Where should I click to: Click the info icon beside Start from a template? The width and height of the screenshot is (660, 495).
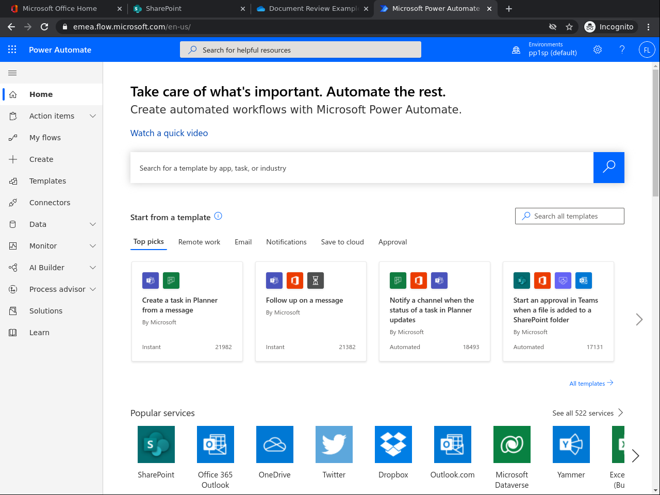pyautogui.click(x=218, y=216)
